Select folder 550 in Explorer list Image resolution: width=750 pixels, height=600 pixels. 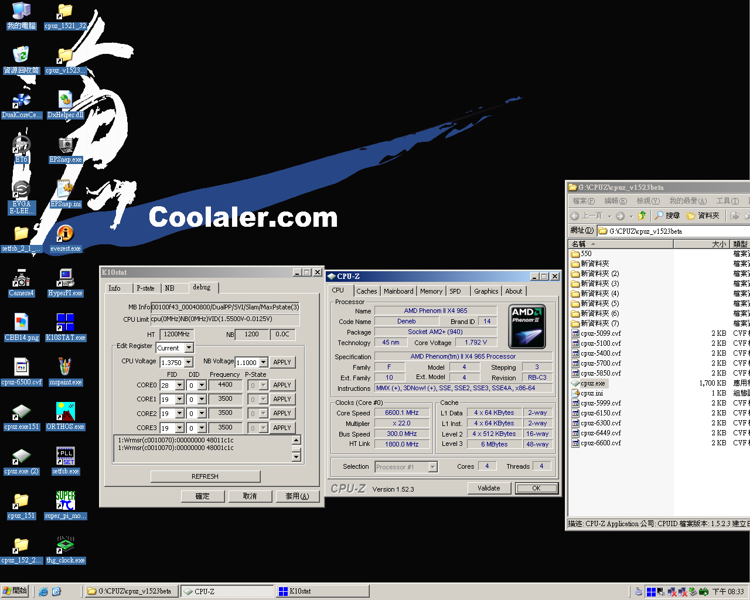tap(581, 254)
